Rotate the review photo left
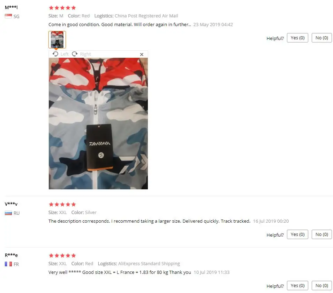 (x=61, y=54)
